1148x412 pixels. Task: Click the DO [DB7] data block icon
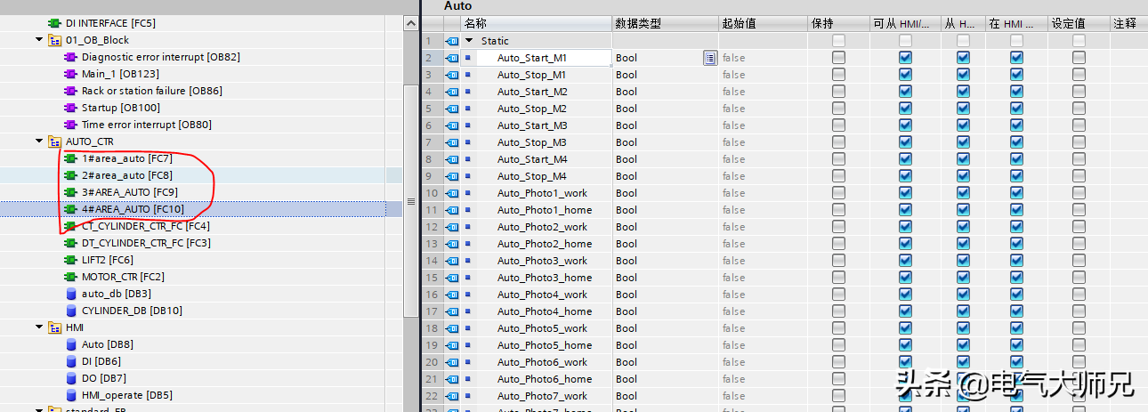71,378
